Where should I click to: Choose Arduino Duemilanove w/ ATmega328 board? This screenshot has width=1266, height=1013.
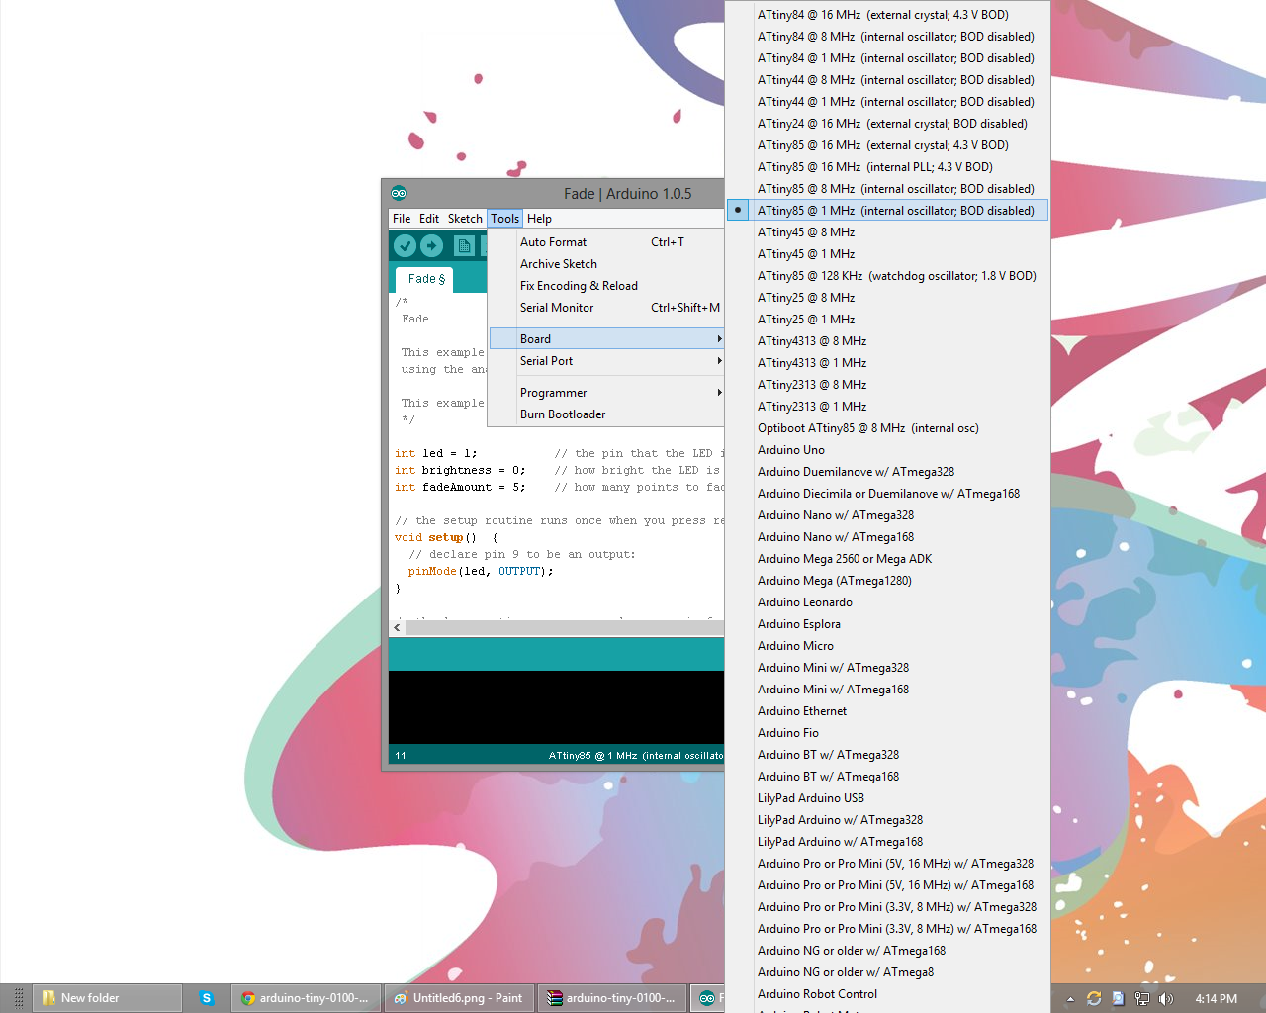(x=887, y=472)
